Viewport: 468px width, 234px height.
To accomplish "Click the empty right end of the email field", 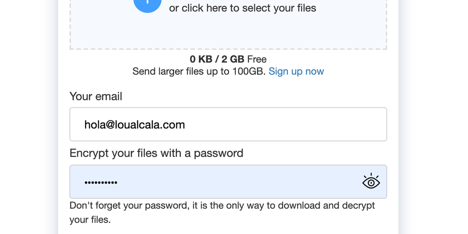I will pos(347,124).
